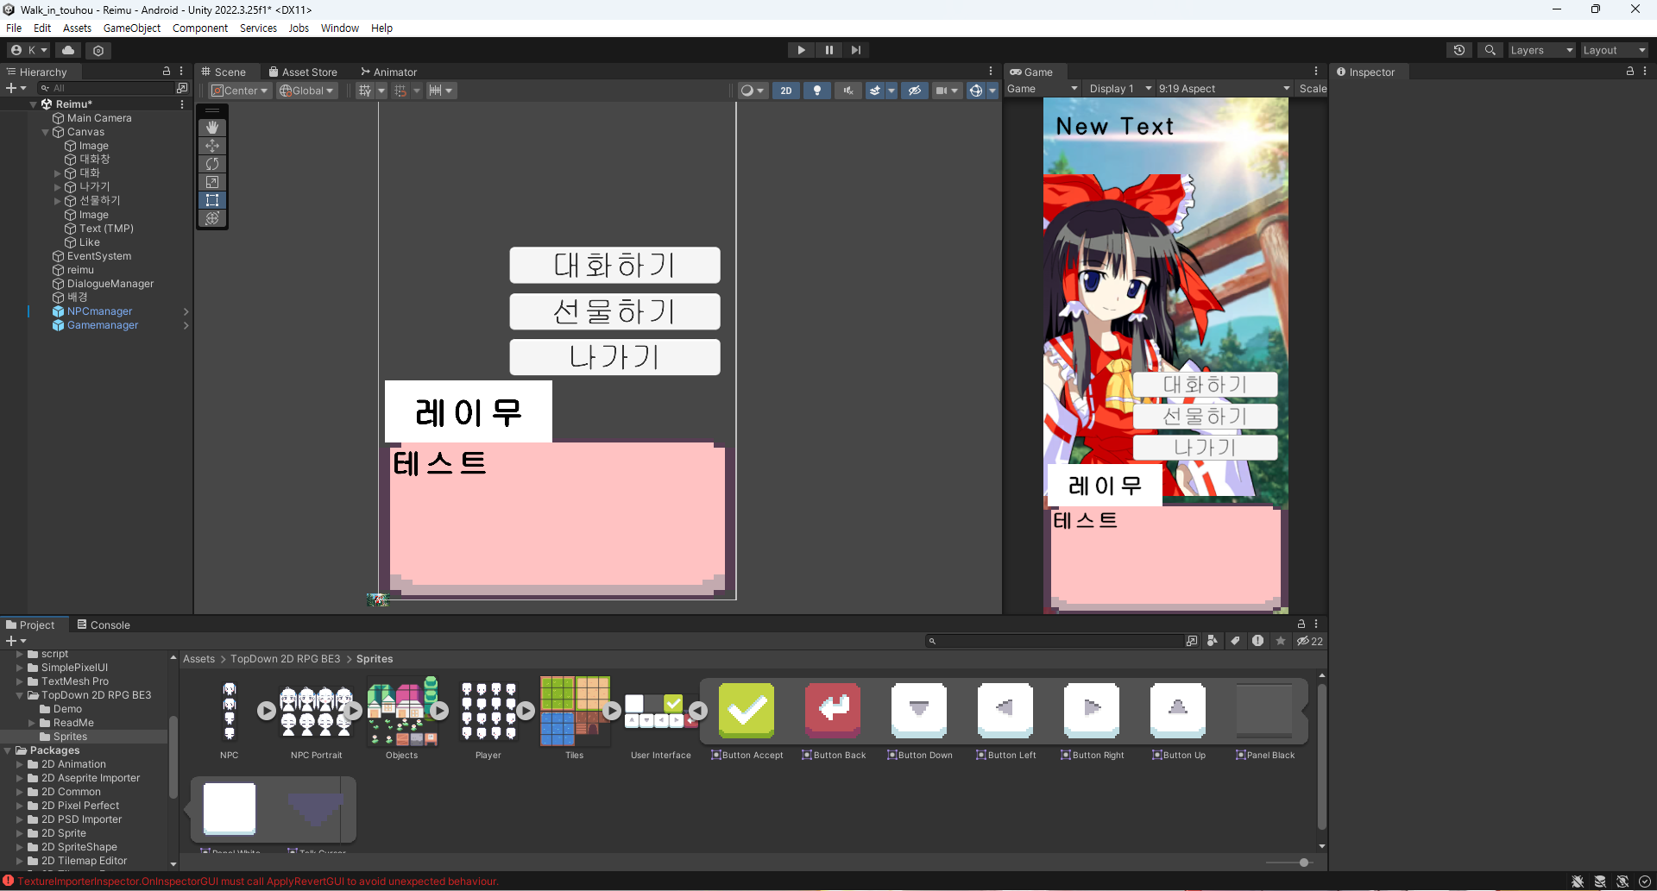Viewport: 1657px width, 891px height.
Task: Select NPCmanager prefab in Hierarchy
Action: pyautogui.click(x=100, y=311)
